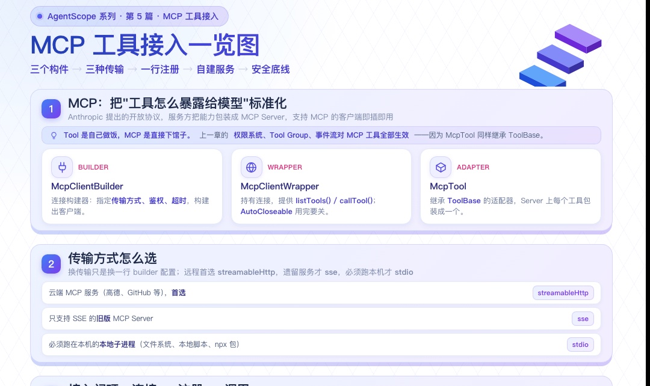Click the cube icon on the ADAPTER card
This screenshot has height=386, width=650.
click(441, 167)
